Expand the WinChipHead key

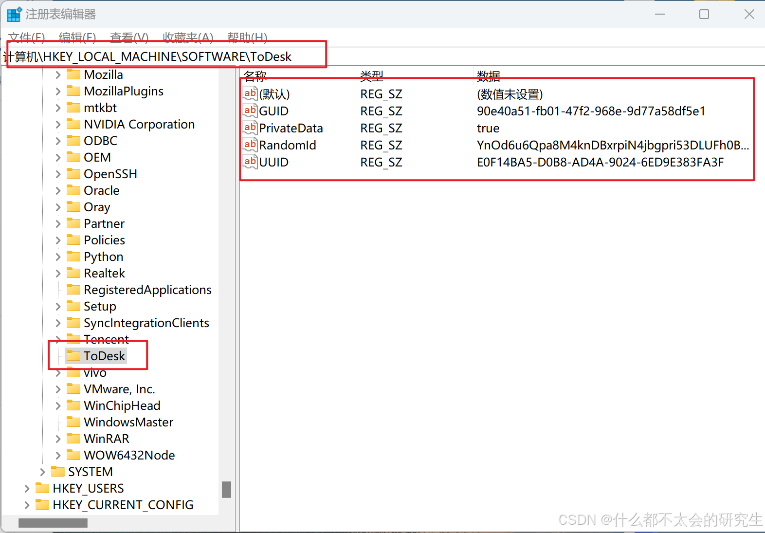click(x=58, y=405)
